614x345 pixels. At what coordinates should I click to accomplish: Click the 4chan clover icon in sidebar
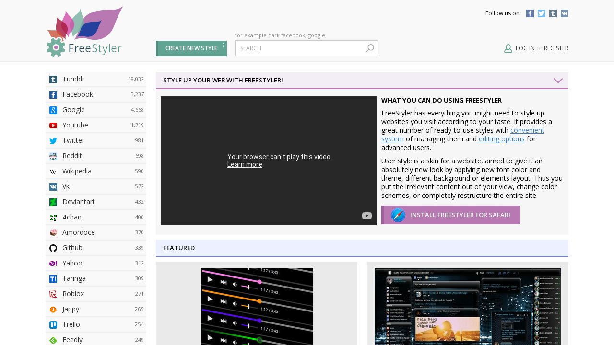pos(53,218)
